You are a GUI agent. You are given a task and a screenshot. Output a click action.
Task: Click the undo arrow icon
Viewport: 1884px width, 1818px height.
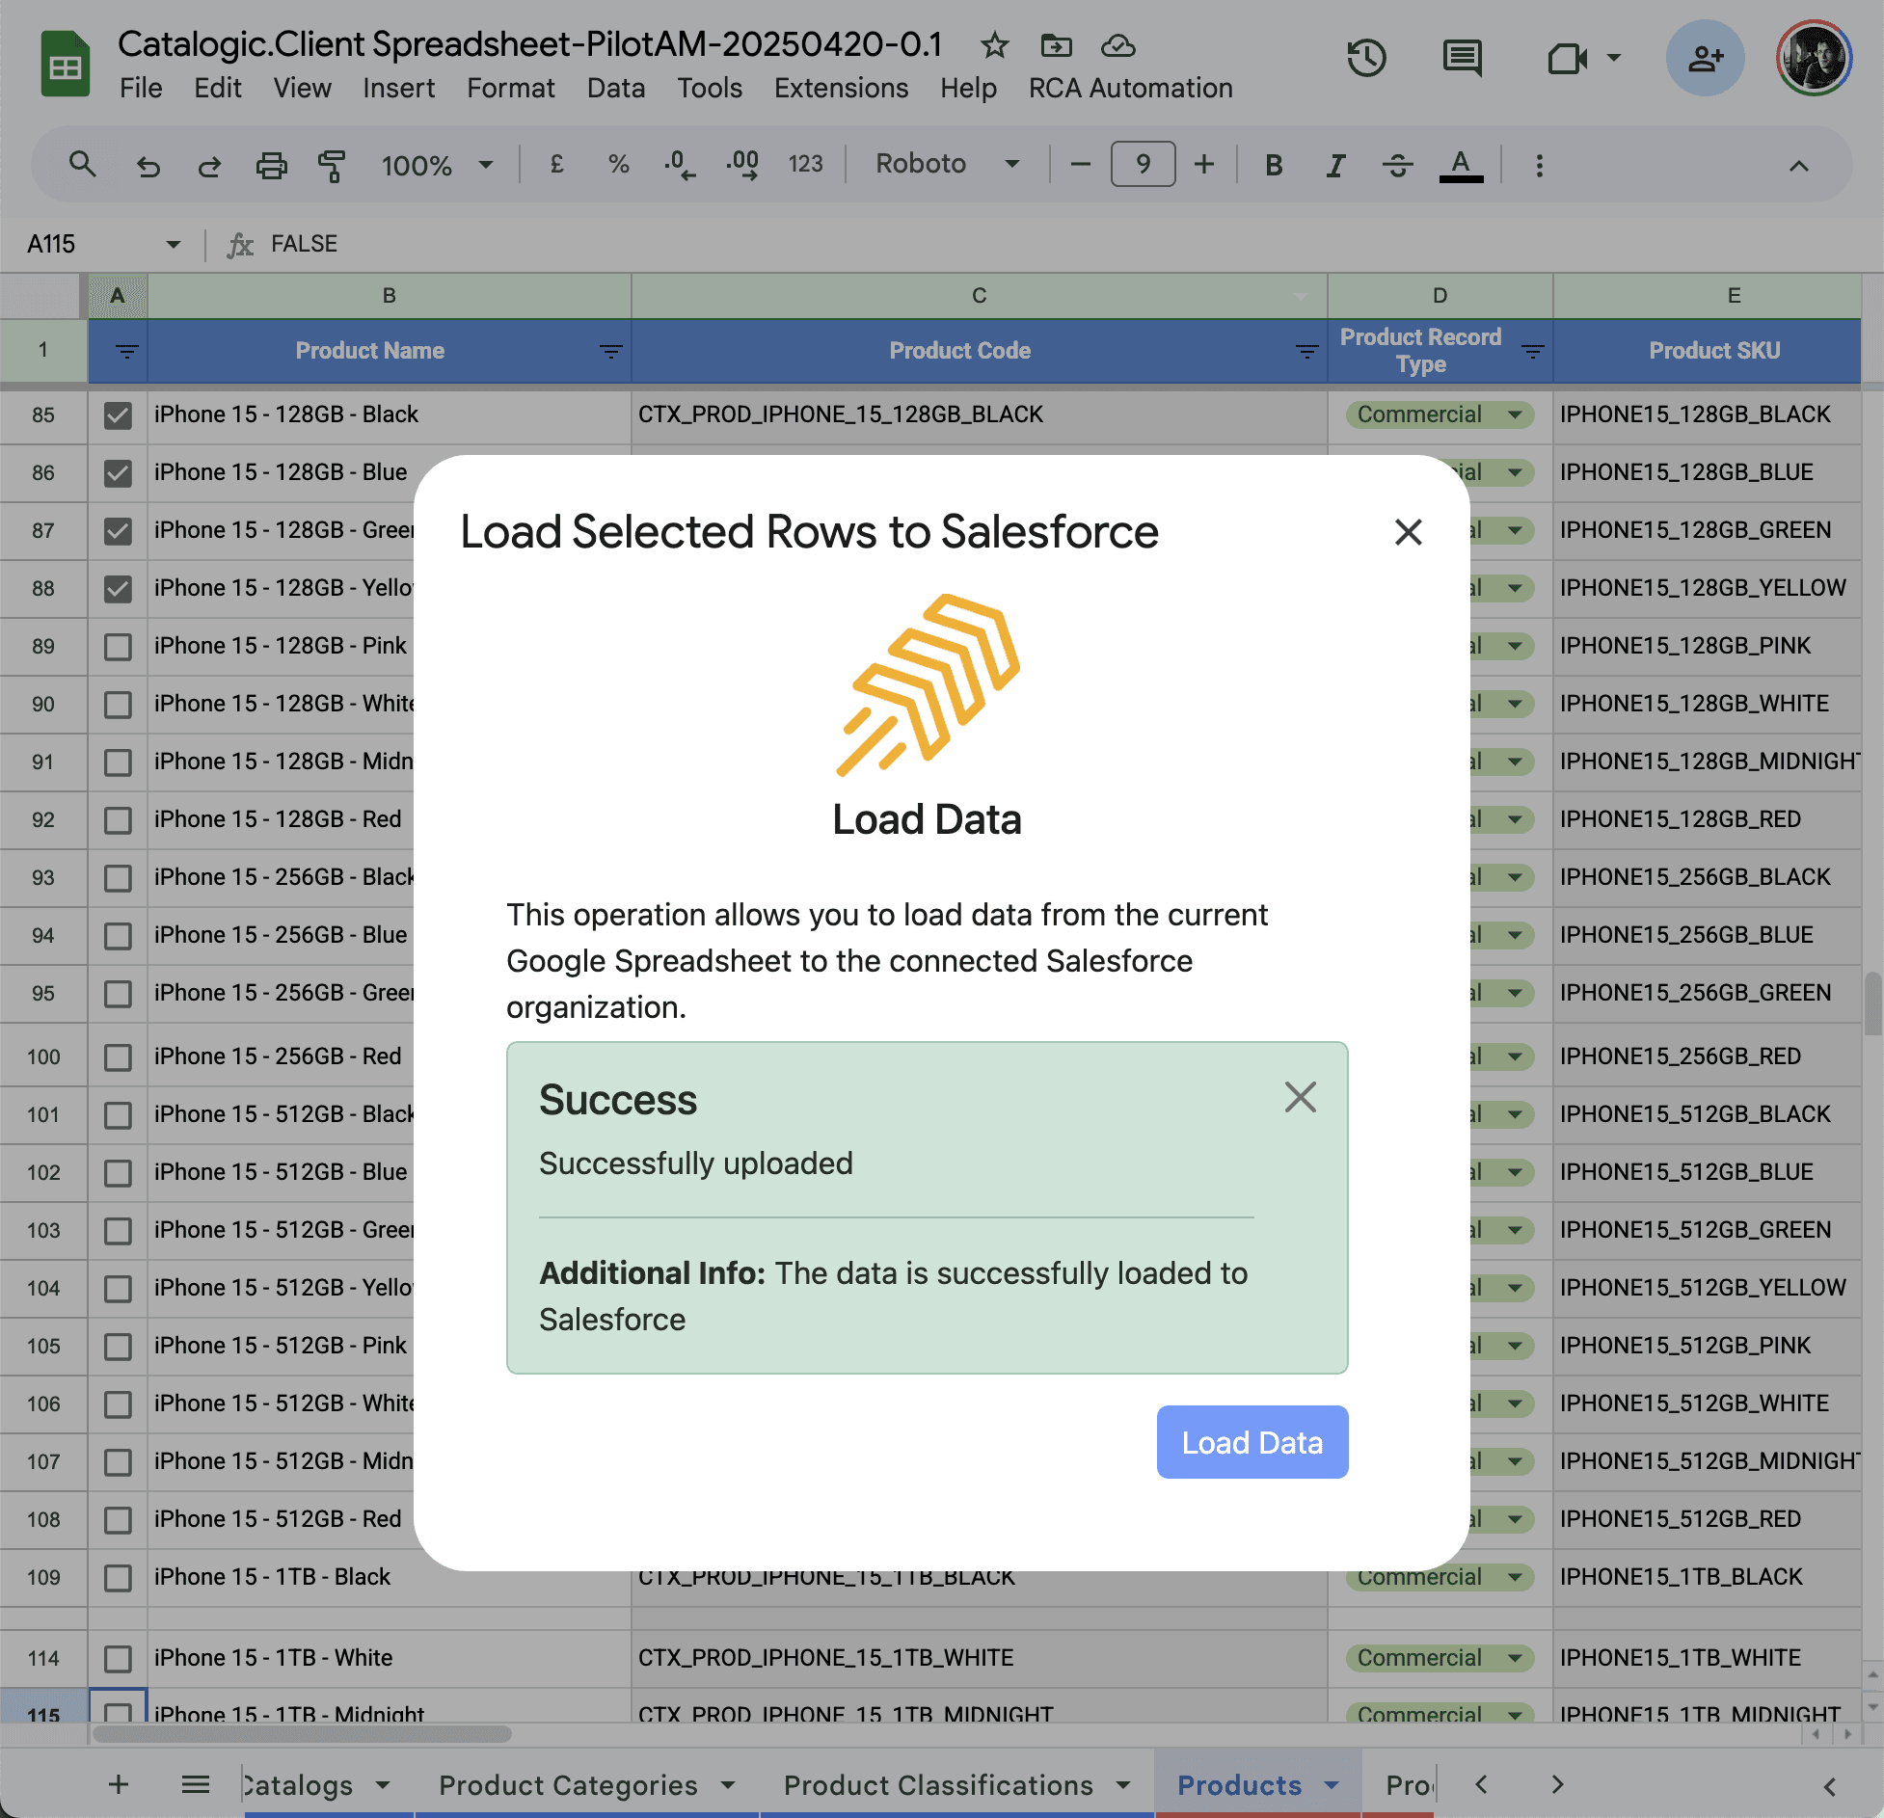[x=148, y=166]
